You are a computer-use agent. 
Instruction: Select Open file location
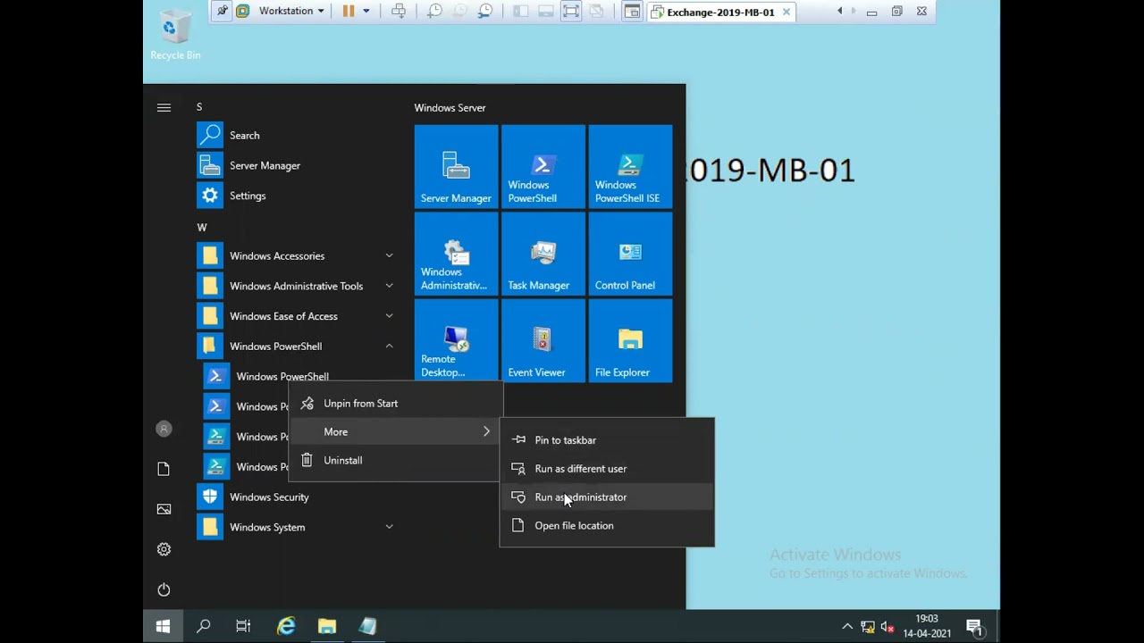(x=607, y=526)
